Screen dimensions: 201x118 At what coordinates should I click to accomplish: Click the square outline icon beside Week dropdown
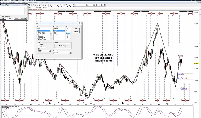click(x=102, y=5)
